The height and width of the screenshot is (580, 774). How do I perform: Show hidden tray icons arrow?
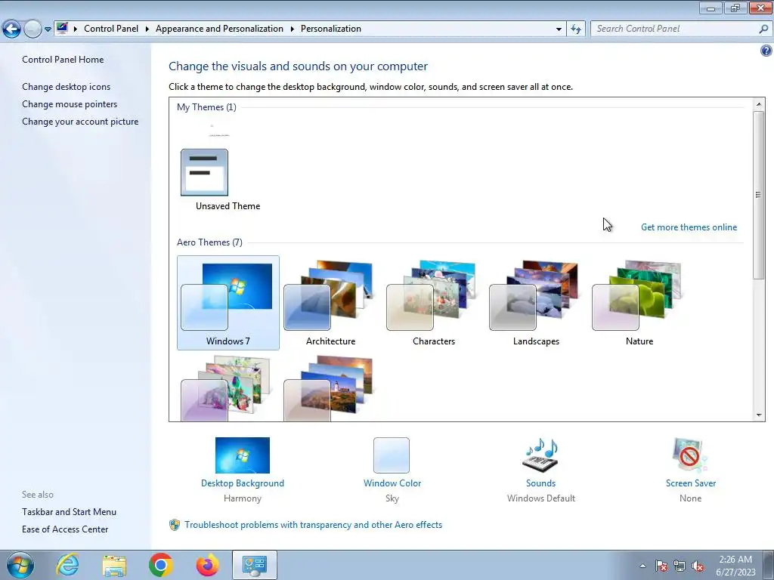coord(642,566)
